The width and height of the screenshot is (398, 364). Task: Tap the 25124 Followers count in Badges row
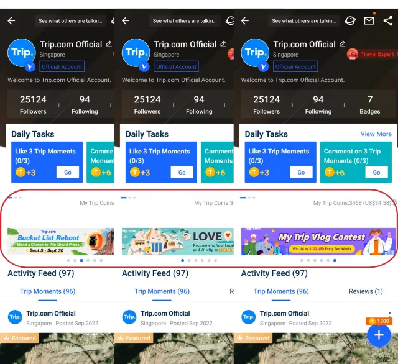pyautogui.click(x=267, y=104)
